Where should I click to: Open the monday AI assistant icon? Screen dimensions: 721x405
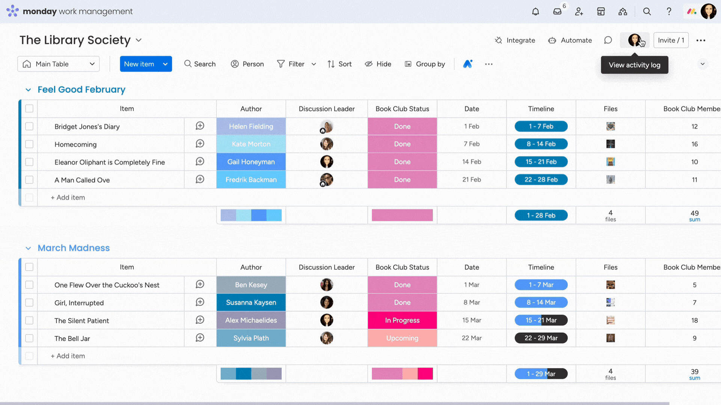468,64
